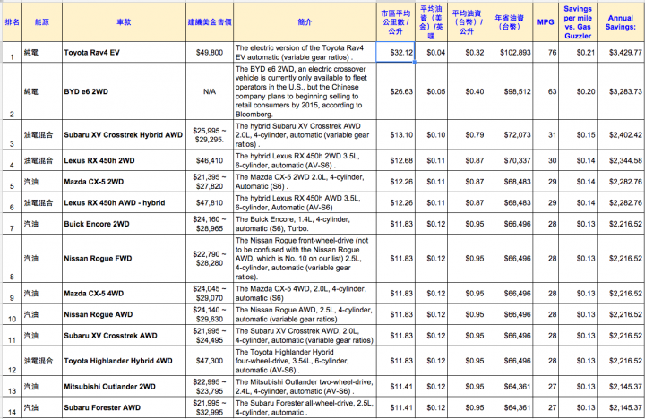645x419 pixels.
Task: Click the MPG value 63 cell
Action: click(546, 91)
